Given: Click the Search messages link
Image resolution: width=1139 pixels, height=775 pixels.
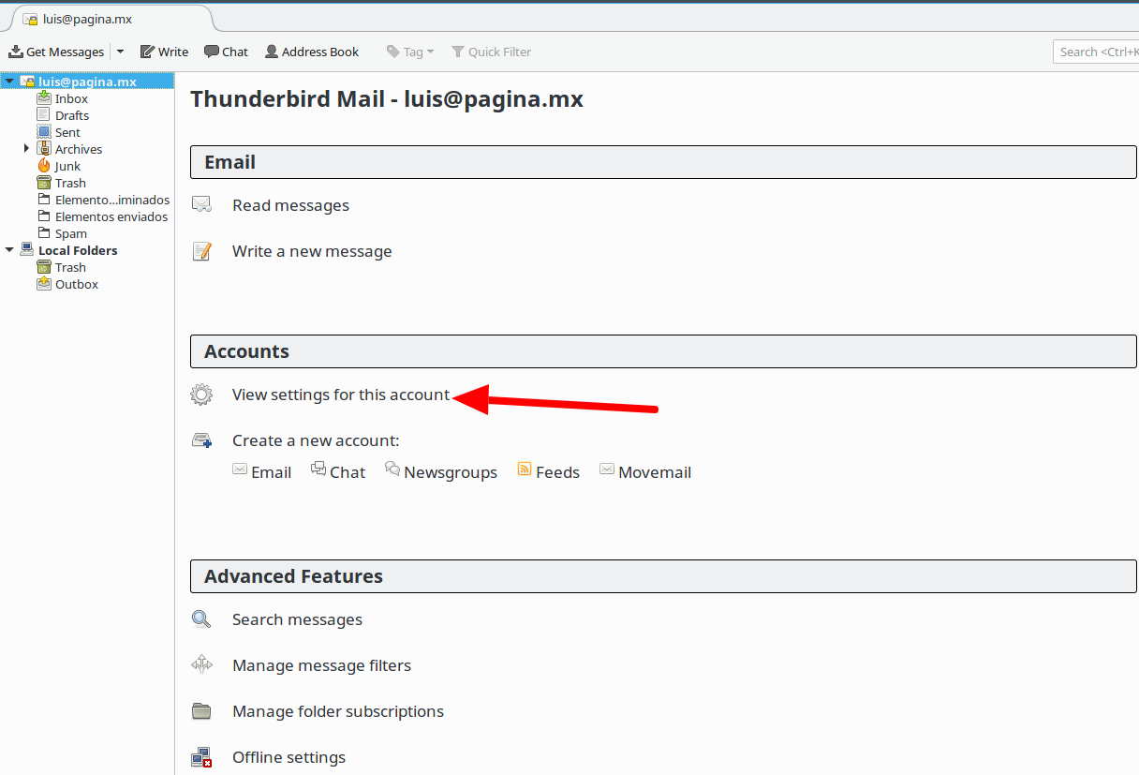Looking at the screenshot, I should tap(297, 619).
